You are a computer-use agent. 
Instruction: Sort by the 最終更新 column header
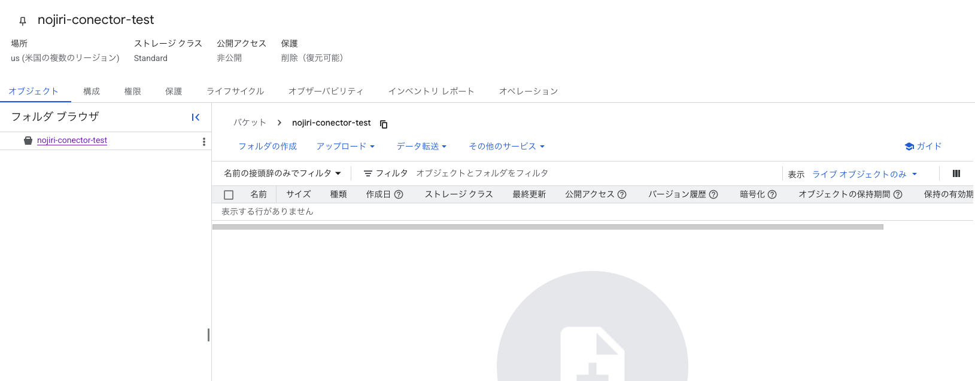(x=529, y=194)
